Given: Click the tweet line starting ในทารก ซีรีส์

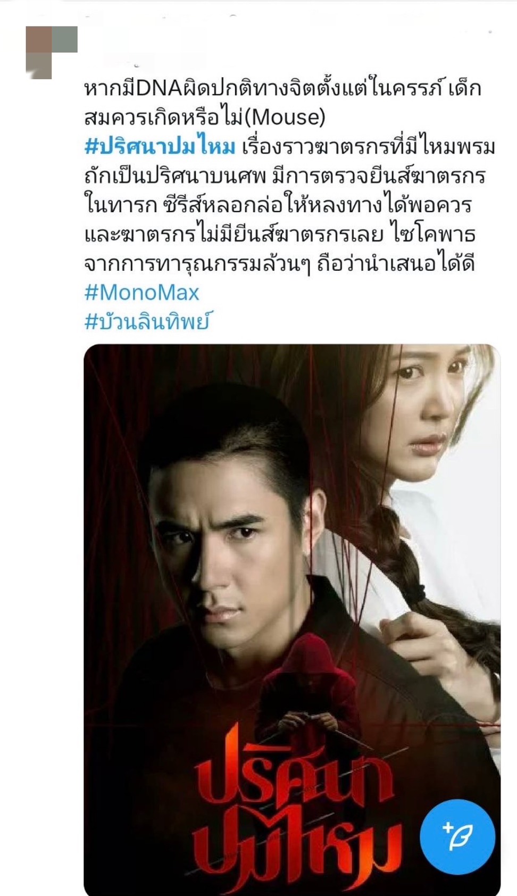Looking at the screenshot, I should (x=278, y=205).
